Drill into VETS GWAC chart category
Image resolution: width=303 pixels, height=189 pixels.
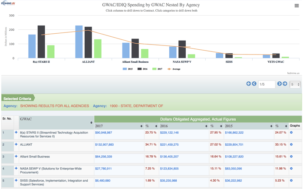tap(276, 62)
